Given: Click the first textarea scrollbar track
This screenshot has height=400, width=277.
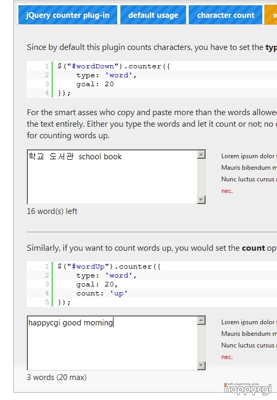Looking at the screenshot, I should pyautogui.click(x=201, y=177).
